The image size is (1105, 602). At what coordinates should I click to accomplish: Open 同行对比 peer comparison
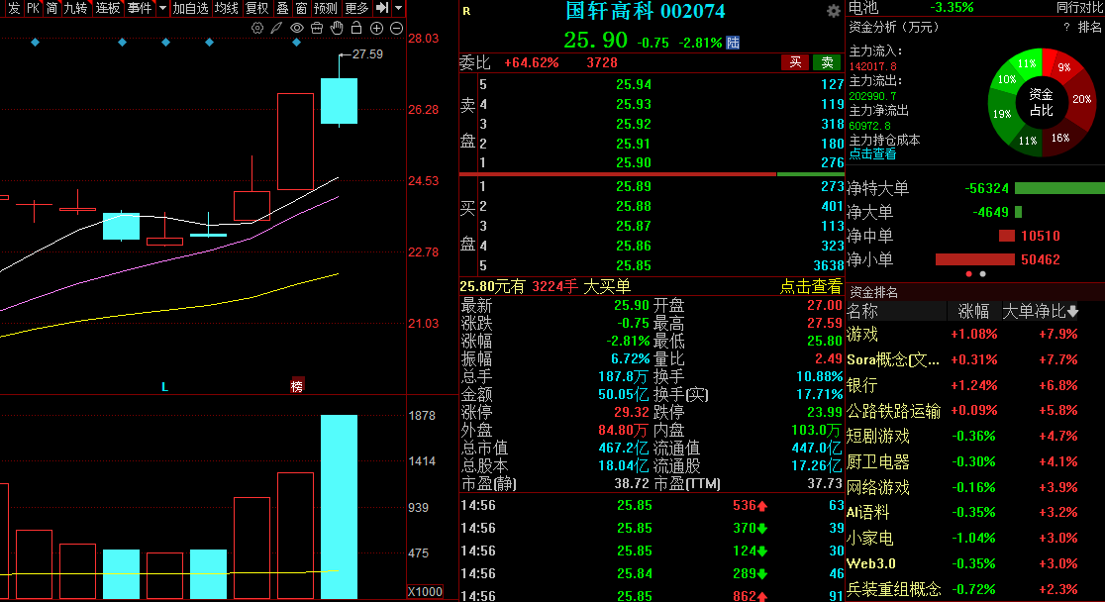pos(1079,8)
